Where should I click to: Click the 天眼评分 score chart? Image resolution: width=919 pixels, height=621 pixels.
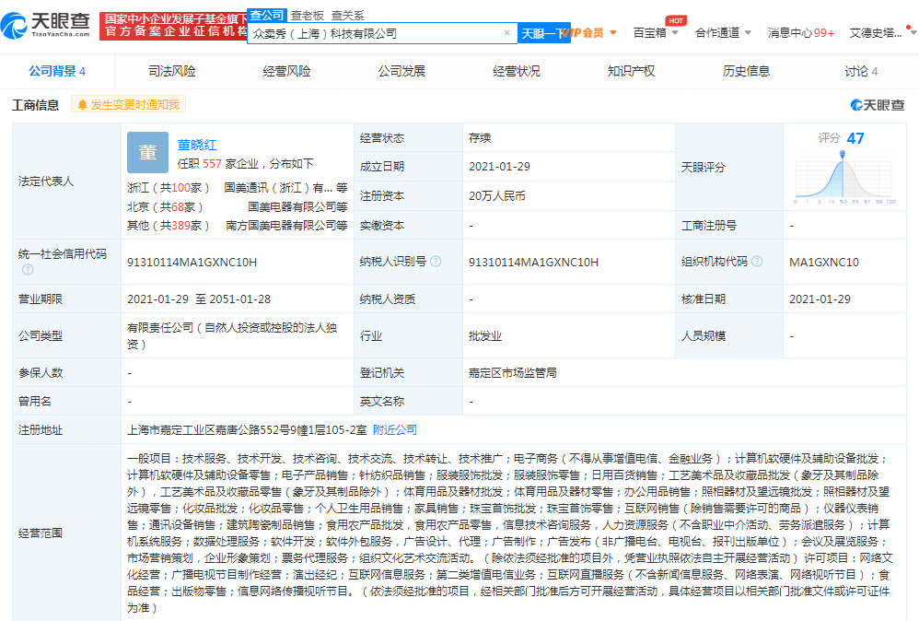coord(844,178)
